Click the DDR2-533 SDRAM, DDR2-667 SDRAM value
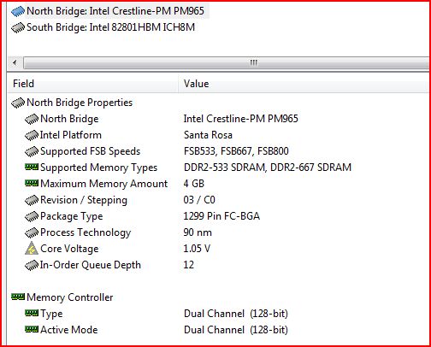This screenshot has height=347, width=431. coord(268,168)
